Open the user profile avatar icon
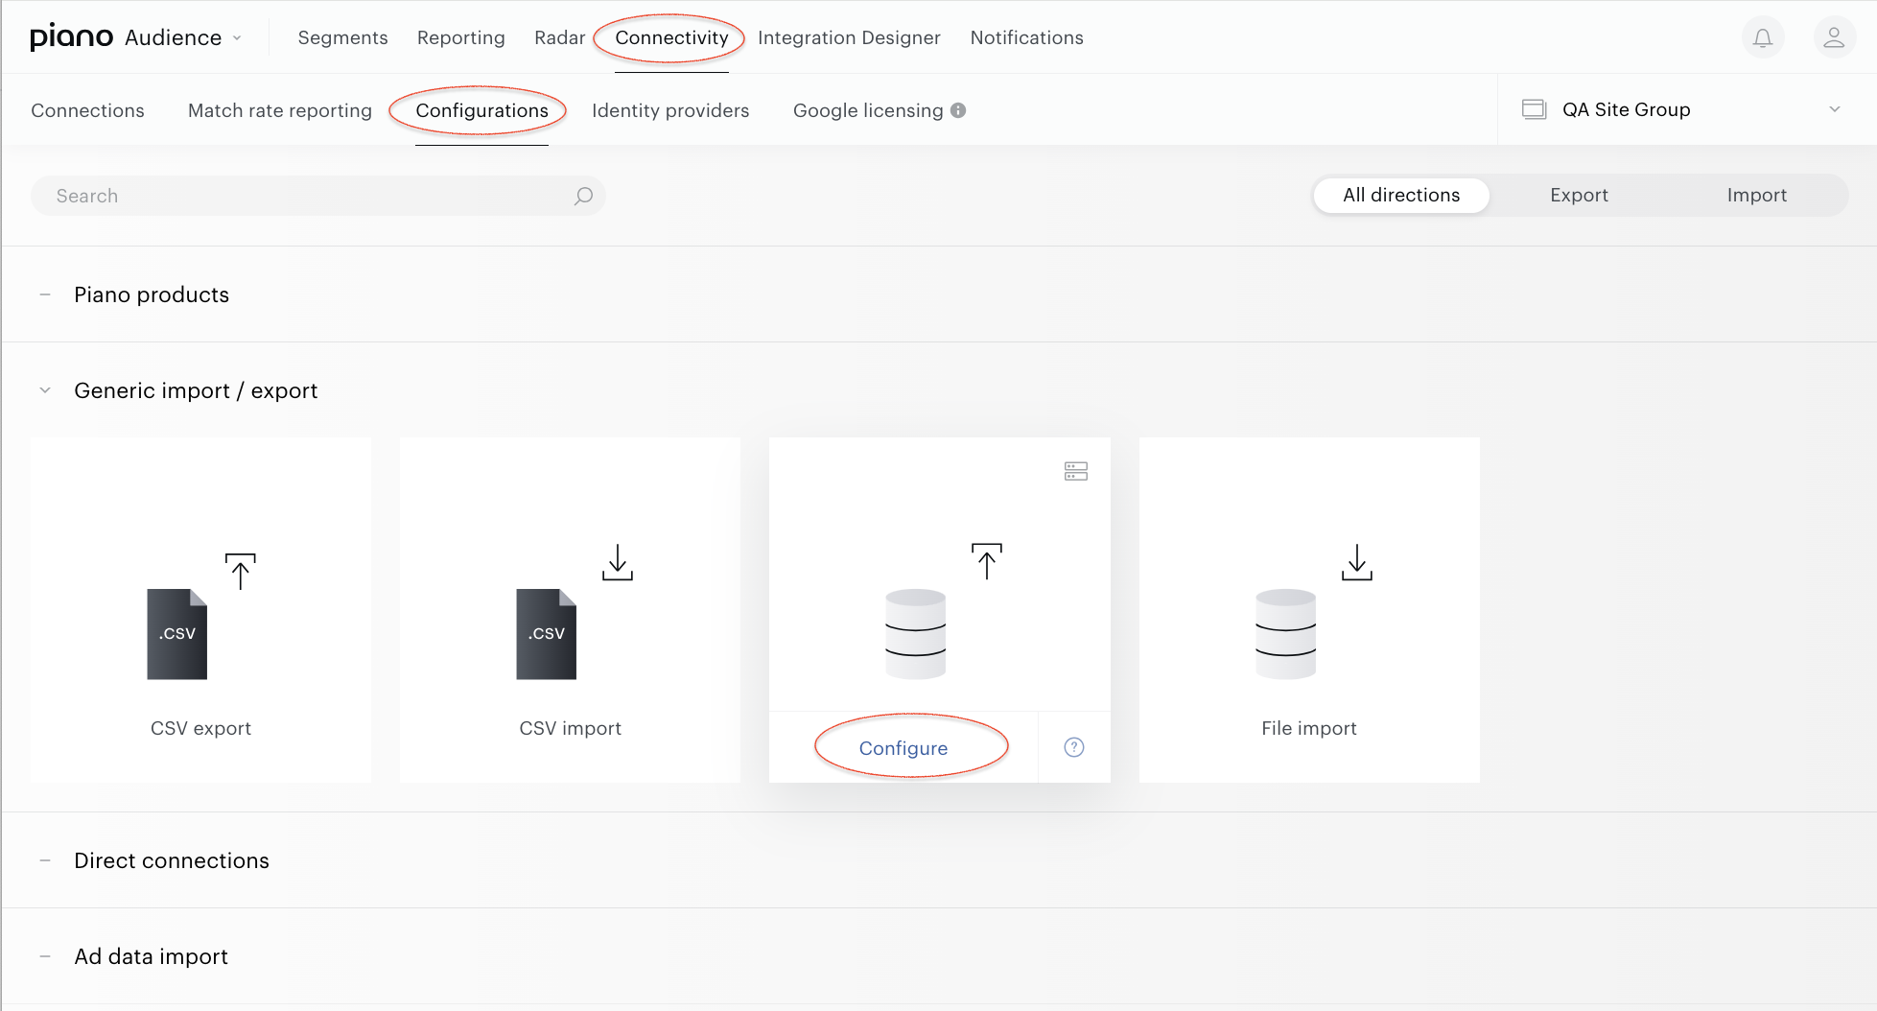This screenshot has width=1877, height=1011. pyautogui.click(x=1834, y=37)
